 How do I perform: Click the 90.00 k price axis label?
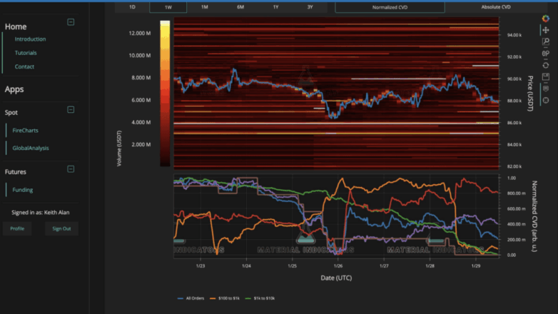514,79
